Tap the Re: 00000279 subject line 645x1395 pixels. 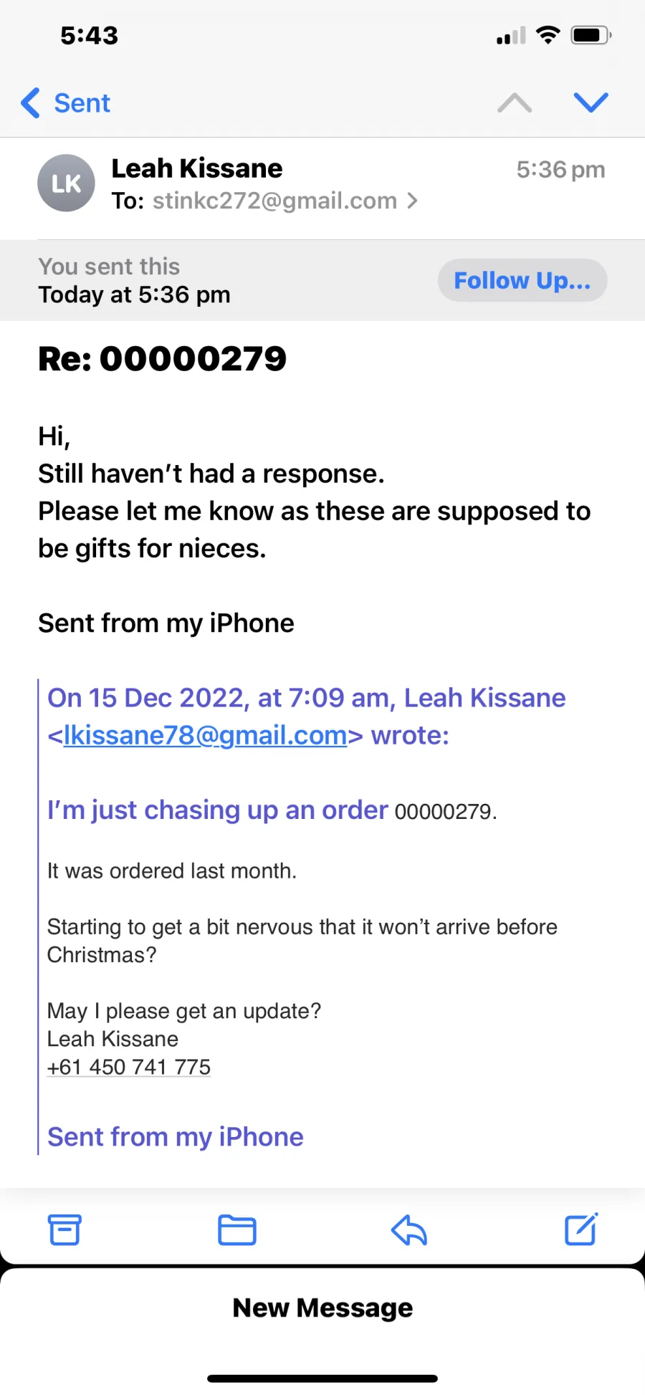(162, 358)
